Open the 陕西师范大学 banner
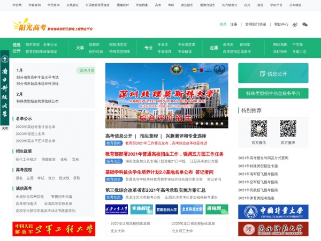Screen dimensions: 321x241 273,230
